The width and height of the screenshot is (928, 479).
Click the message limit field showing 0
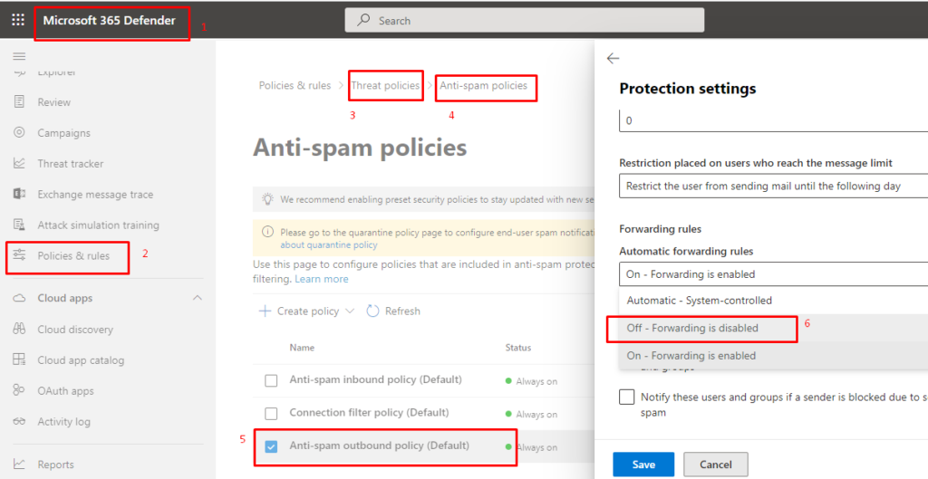coord(773,120)
